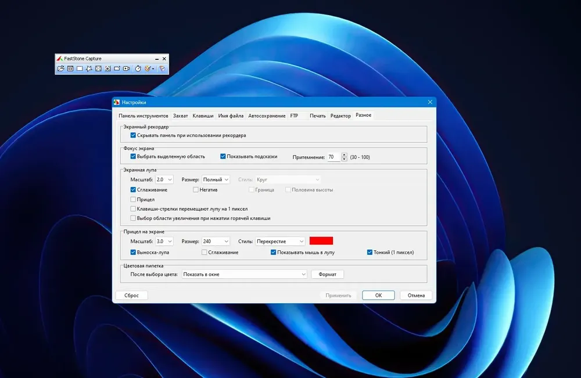The width and height of the screenshot is (581, 378).
Task: Select the Capture Rectangular Region tool
Action: (x=80, y=69)
